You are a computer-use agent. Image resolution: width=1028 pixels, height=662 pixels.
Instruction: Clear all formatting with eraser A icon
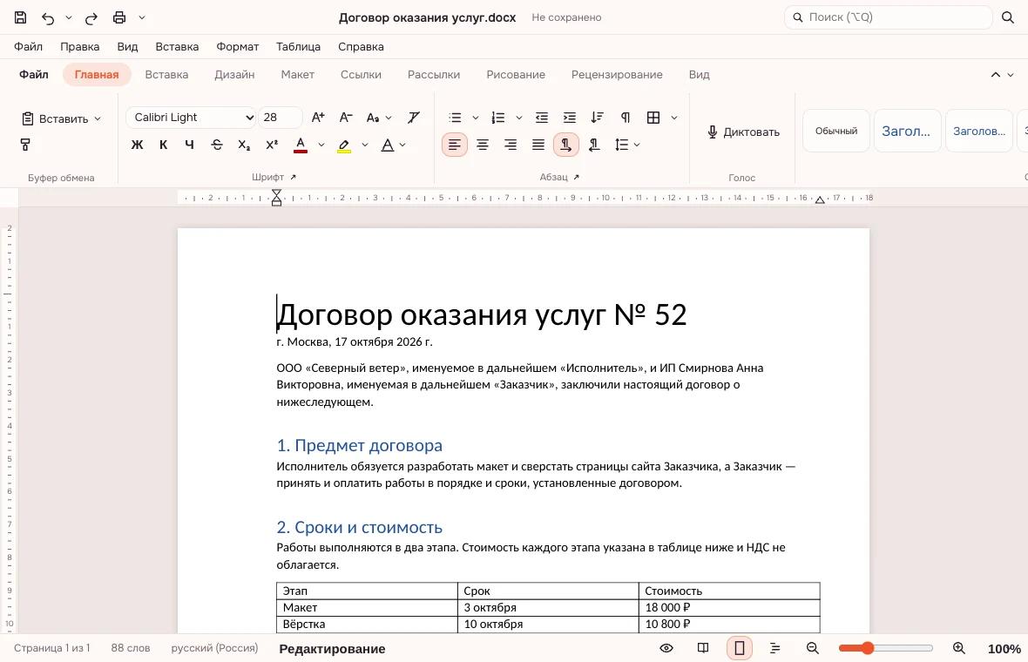click(413, 118)
